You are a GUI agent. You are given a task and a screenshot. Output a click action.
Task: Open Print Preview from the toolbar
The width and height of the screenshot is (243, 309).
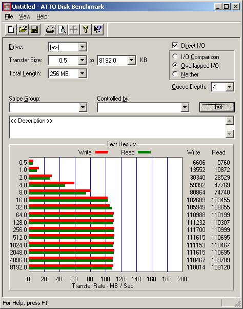(x=62, y=30)
